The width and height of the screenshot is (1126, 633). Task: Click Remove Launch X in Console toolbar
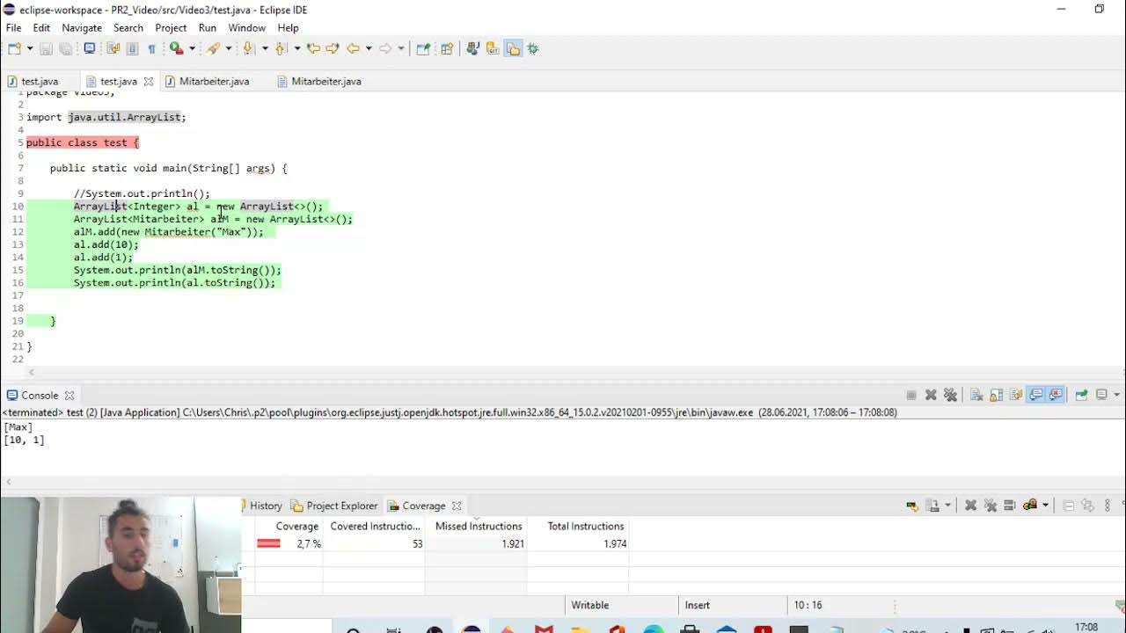pos(931,396)
